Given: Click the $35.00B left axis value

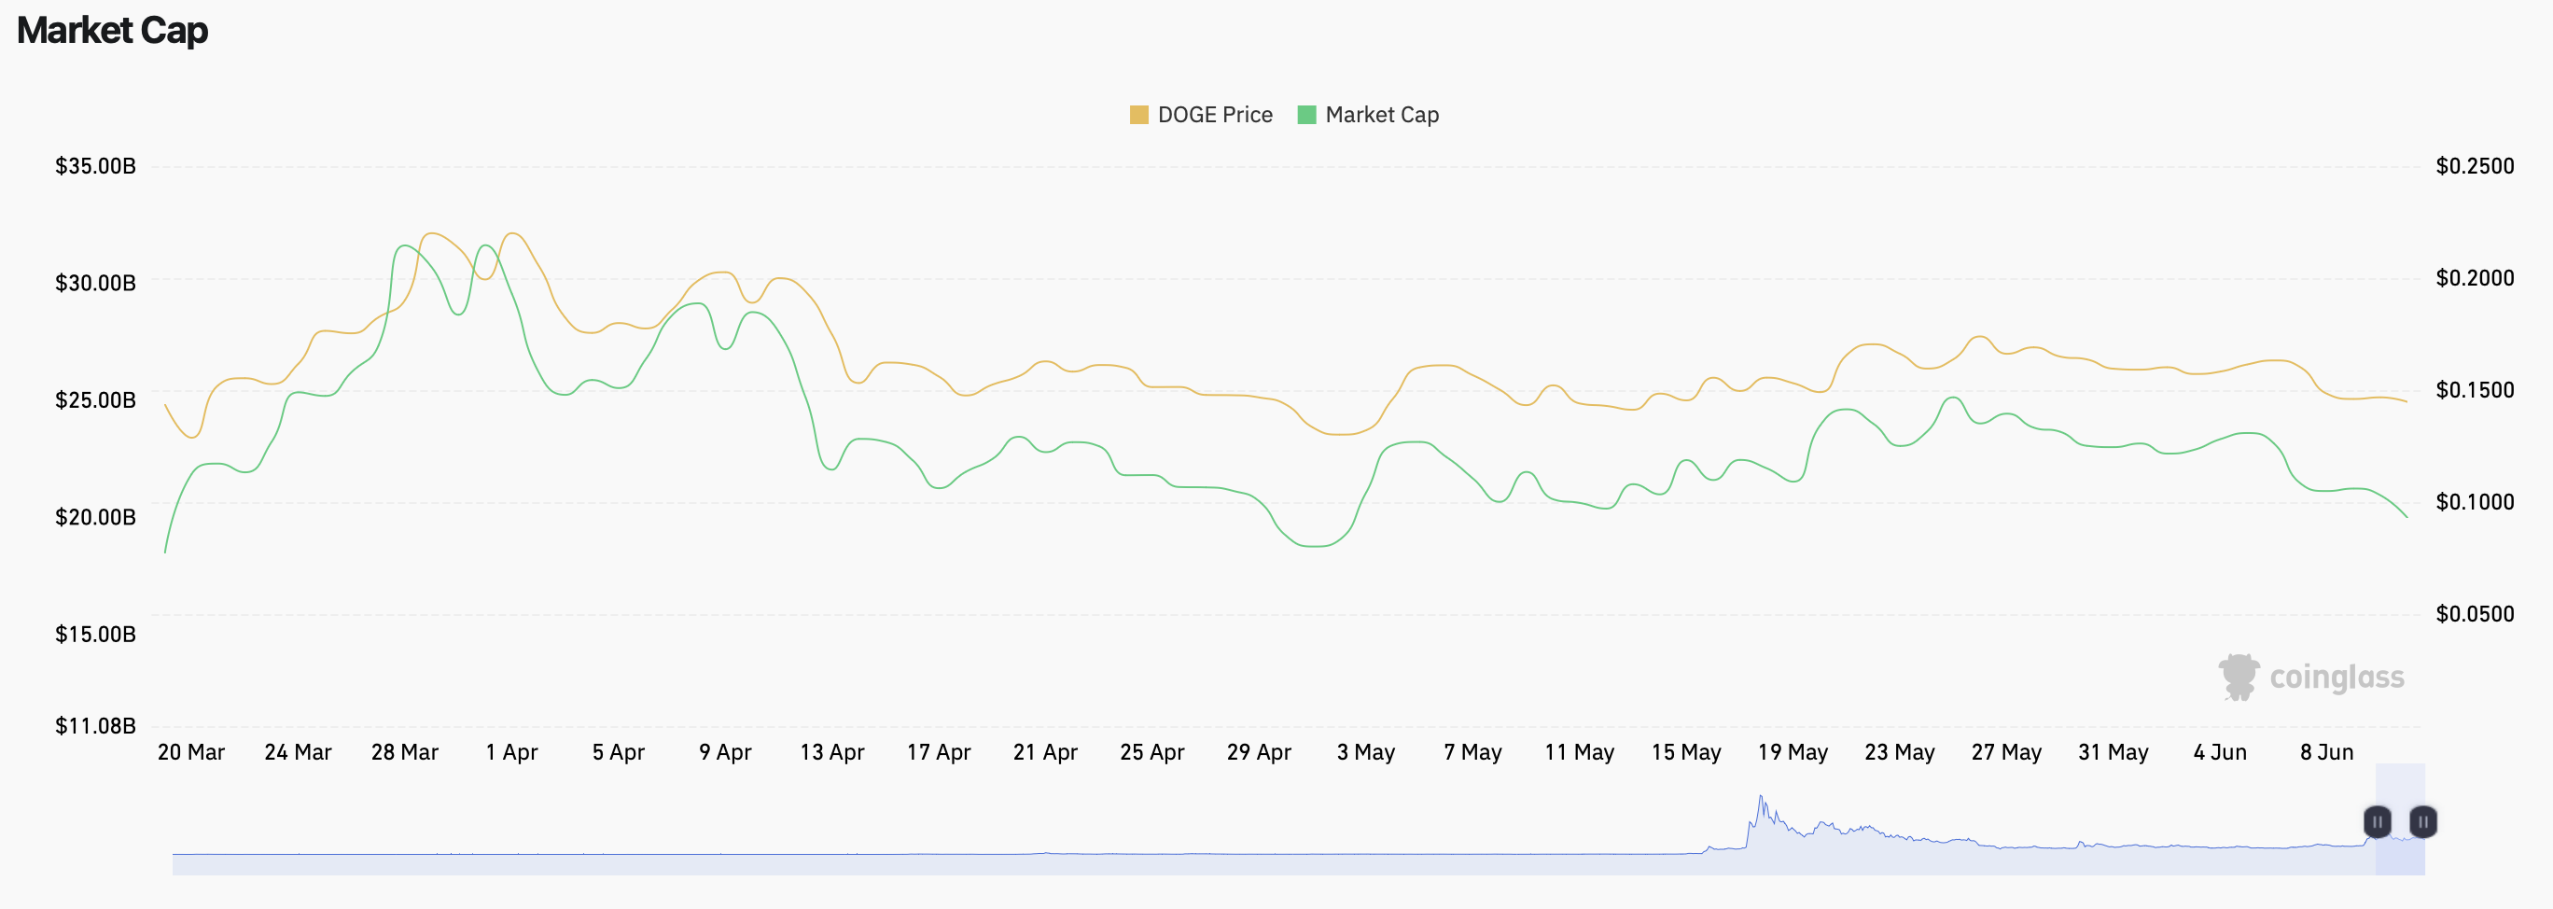Looking at the screenshot, I should pyautogui.click(x=95, y=165).
